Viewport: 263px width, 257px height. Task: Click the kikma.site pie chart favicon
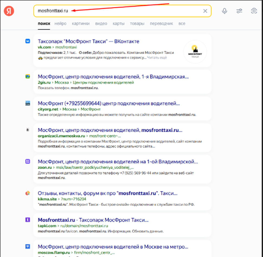point(28,193)
